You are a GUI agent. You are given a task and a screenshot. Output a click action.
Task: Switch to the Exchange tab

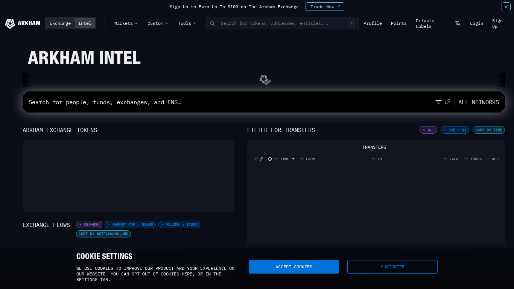(x=60, y=23)
